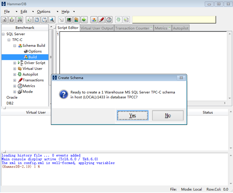Click the blue question mark dialog icon
The height and width of the screenshot is (193, 233).
[64, 94]
